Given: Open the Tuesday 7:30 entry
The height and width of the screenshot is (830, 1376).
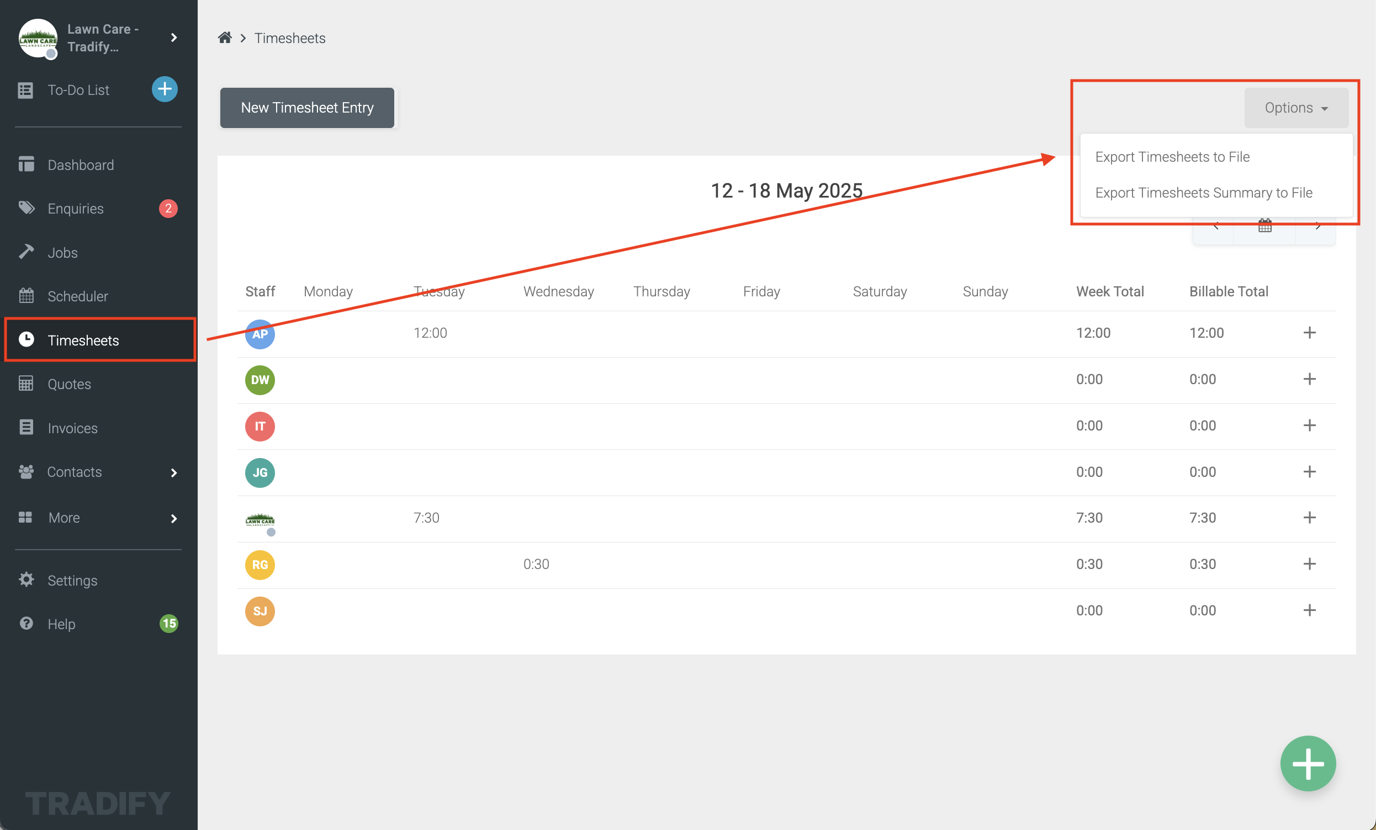Looking at the screenshot, I should coord(426,518).
